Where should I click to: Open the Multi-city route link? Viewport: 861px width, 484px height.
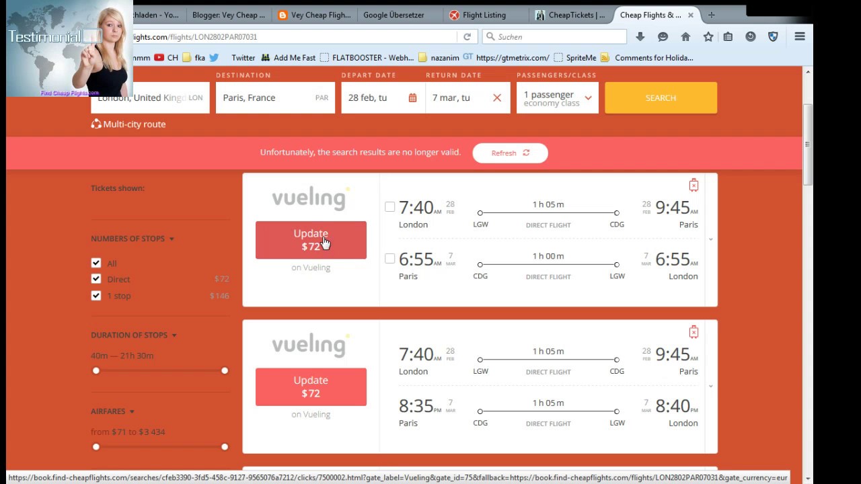coord(135,124)
